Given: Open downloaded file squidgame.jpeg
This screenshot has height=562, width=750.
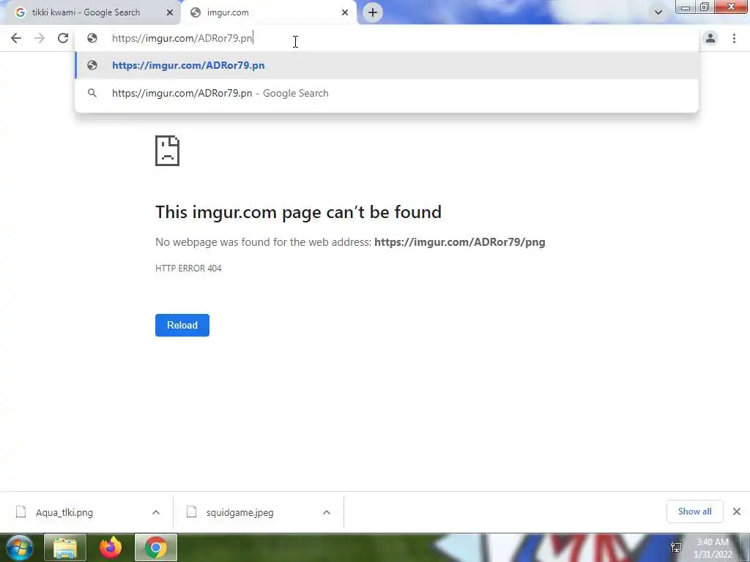Looking at the screenshot, I should 240,512.
